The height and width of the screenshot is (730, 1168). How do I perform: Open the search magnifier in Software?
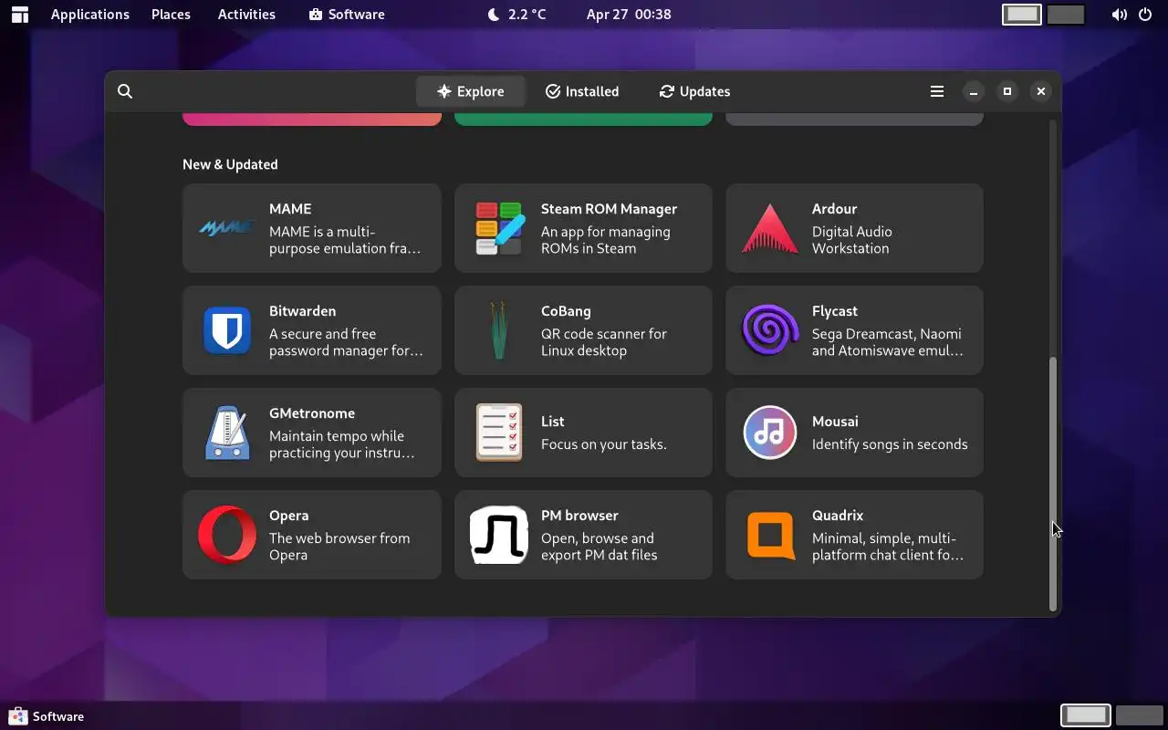pos(125,91)
